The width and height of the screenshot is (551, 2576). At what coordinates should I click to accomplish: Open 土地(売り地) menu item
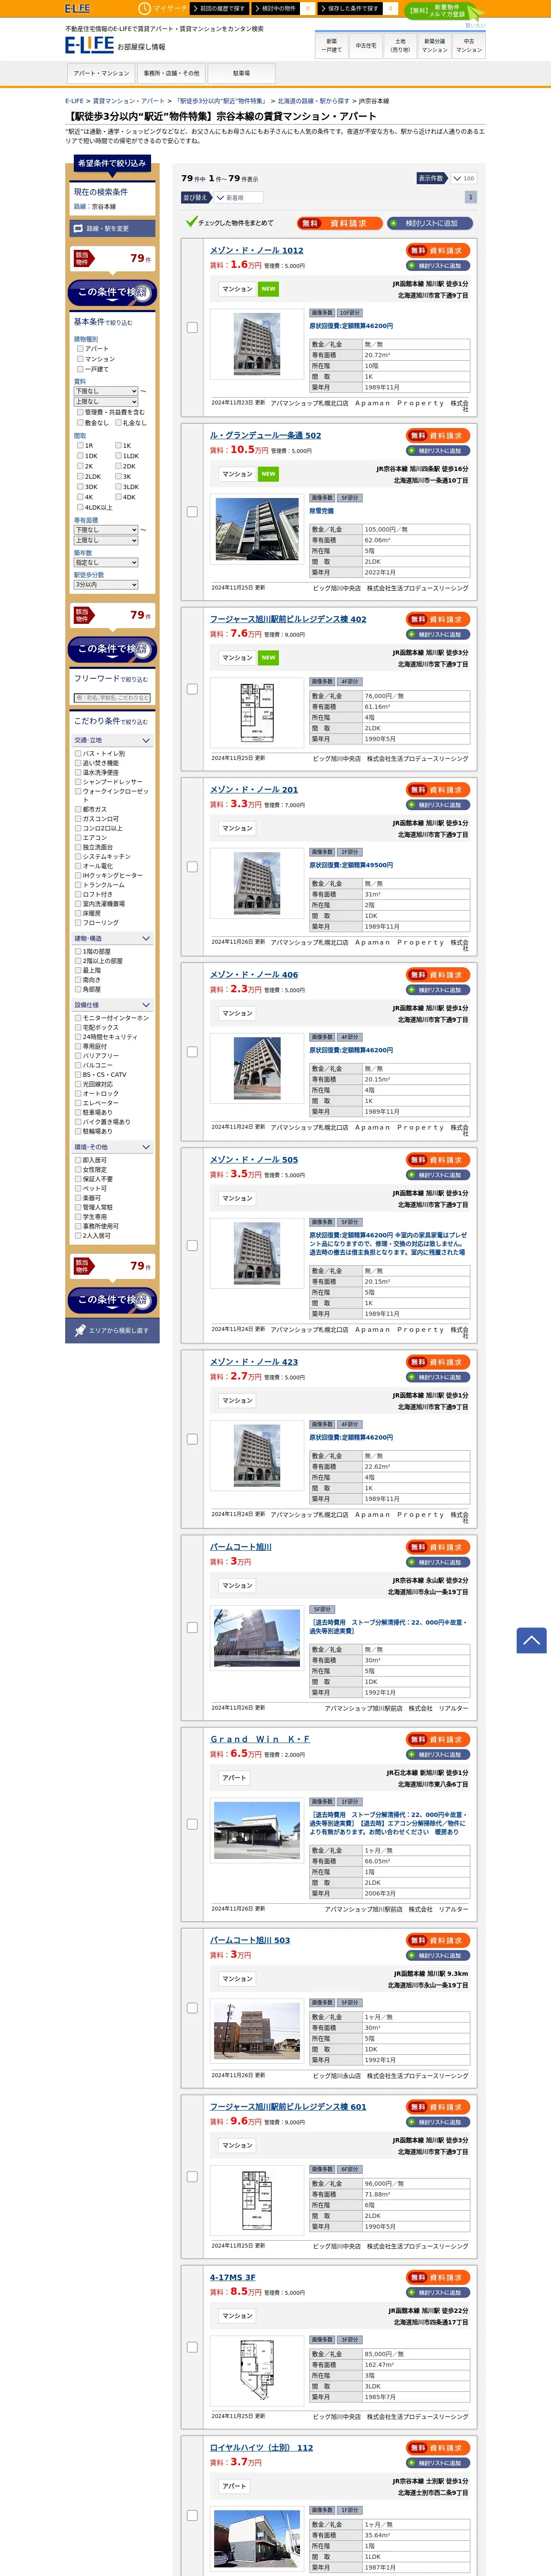[x=400, y=45]
